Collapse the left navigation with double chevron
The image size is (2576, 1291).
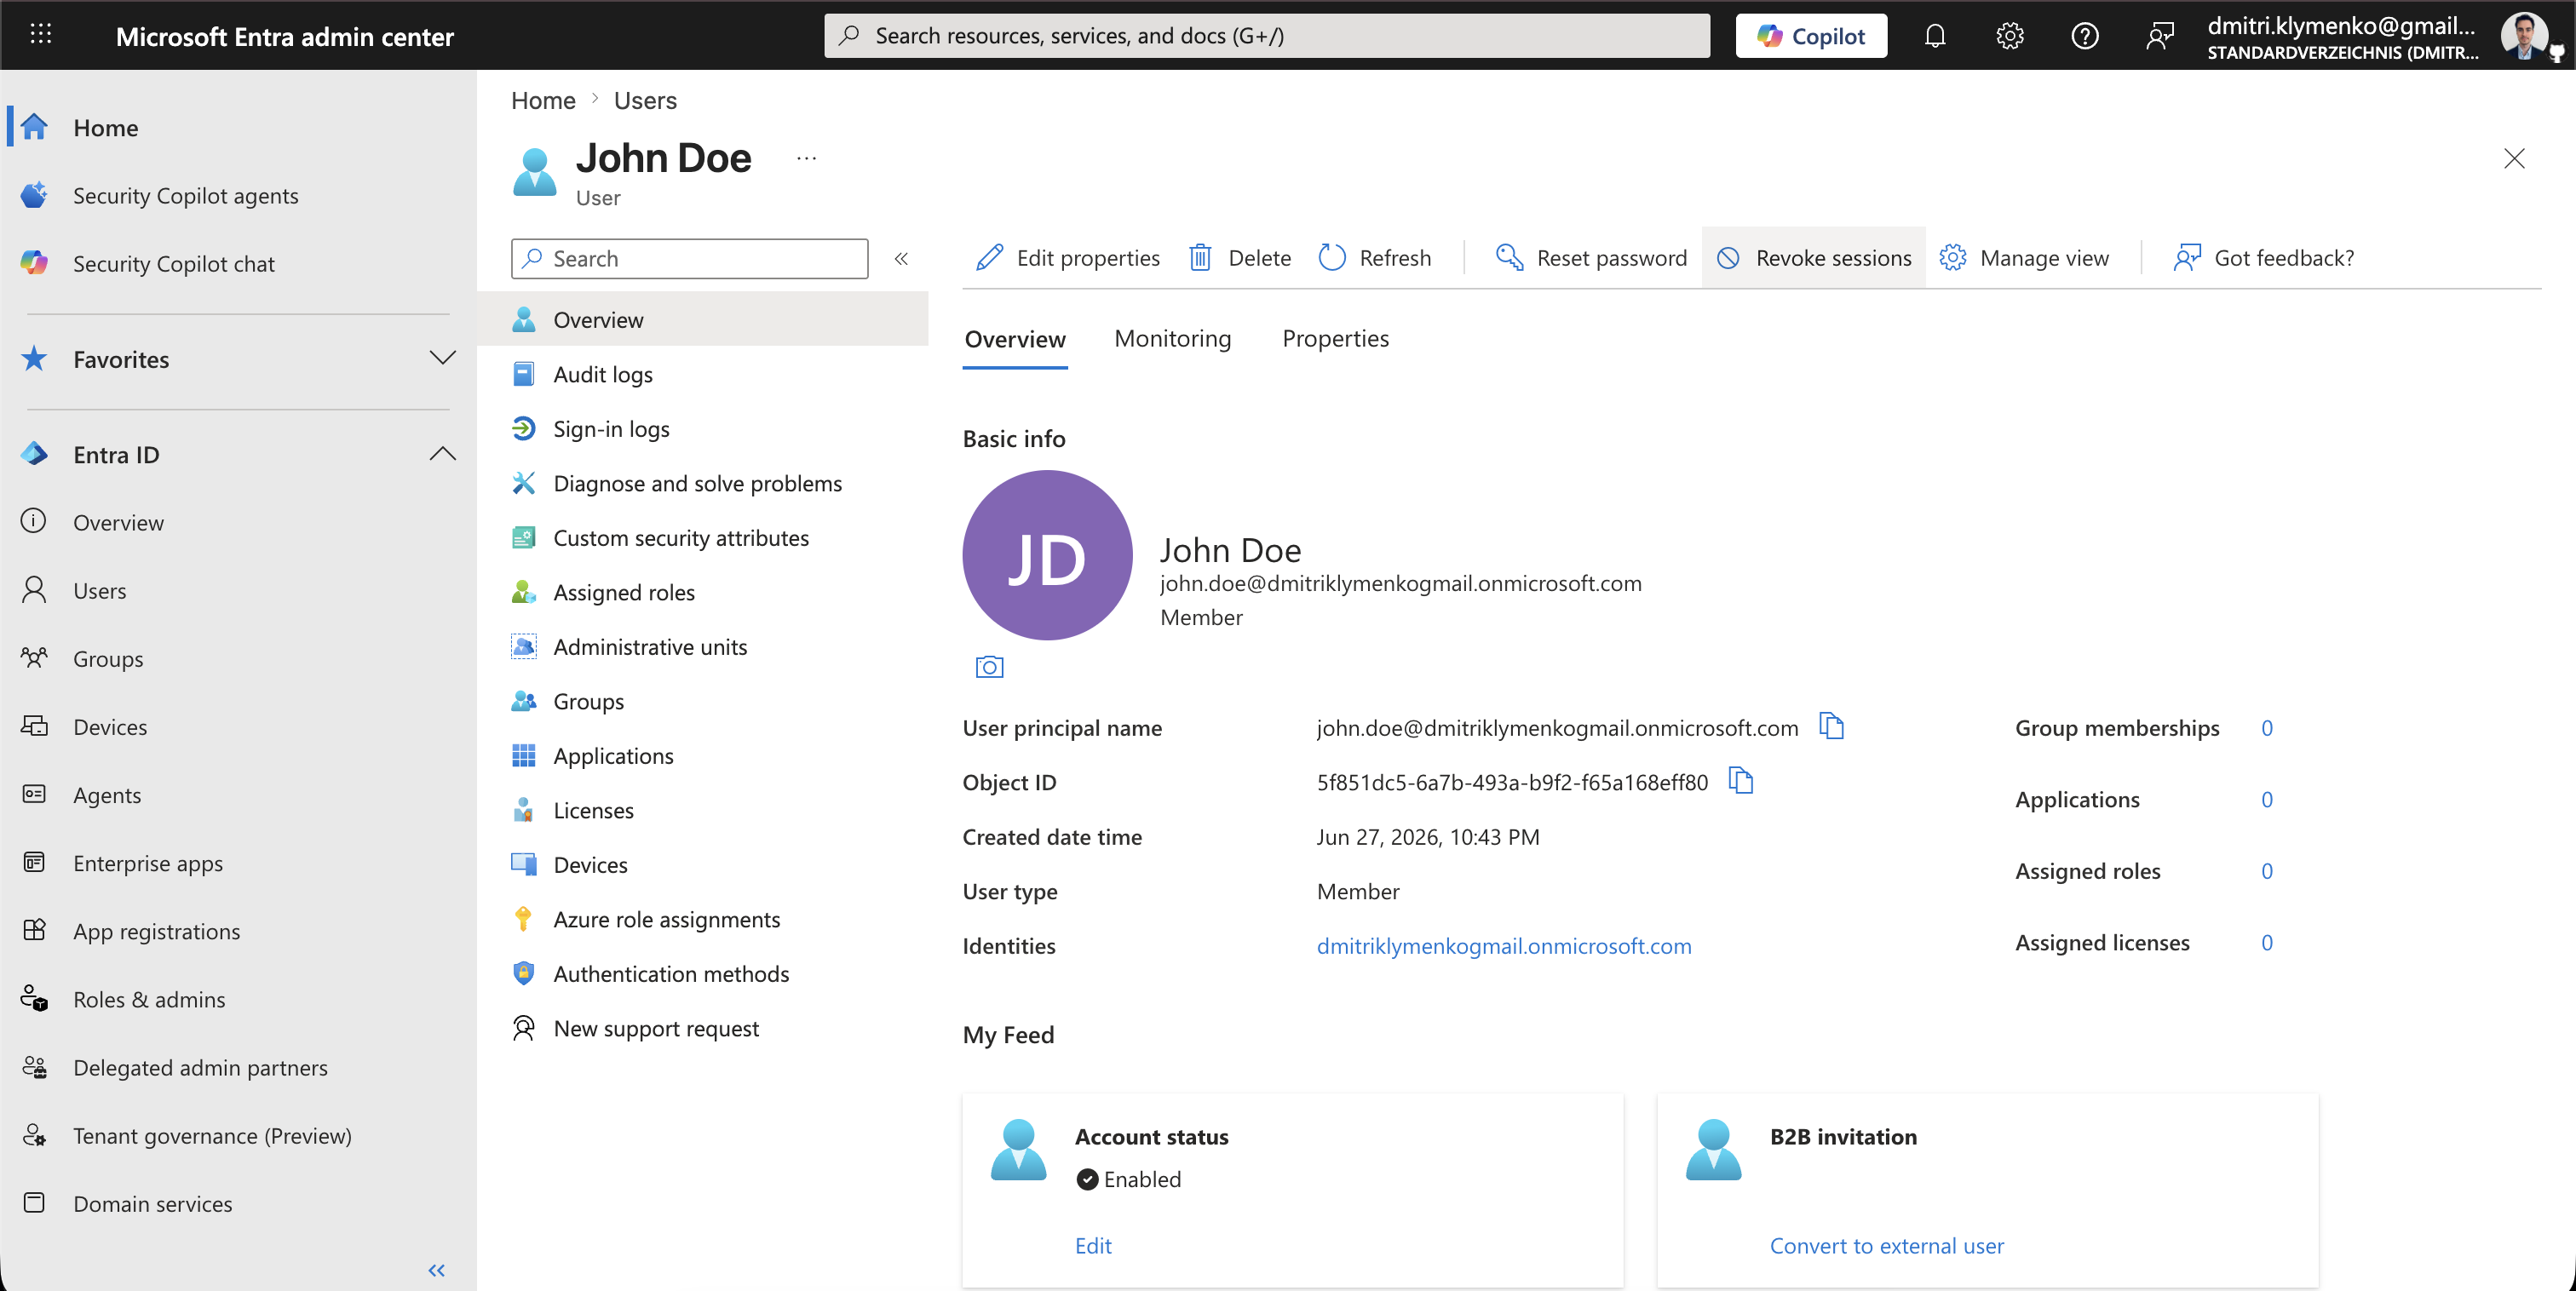point(436,1270)
